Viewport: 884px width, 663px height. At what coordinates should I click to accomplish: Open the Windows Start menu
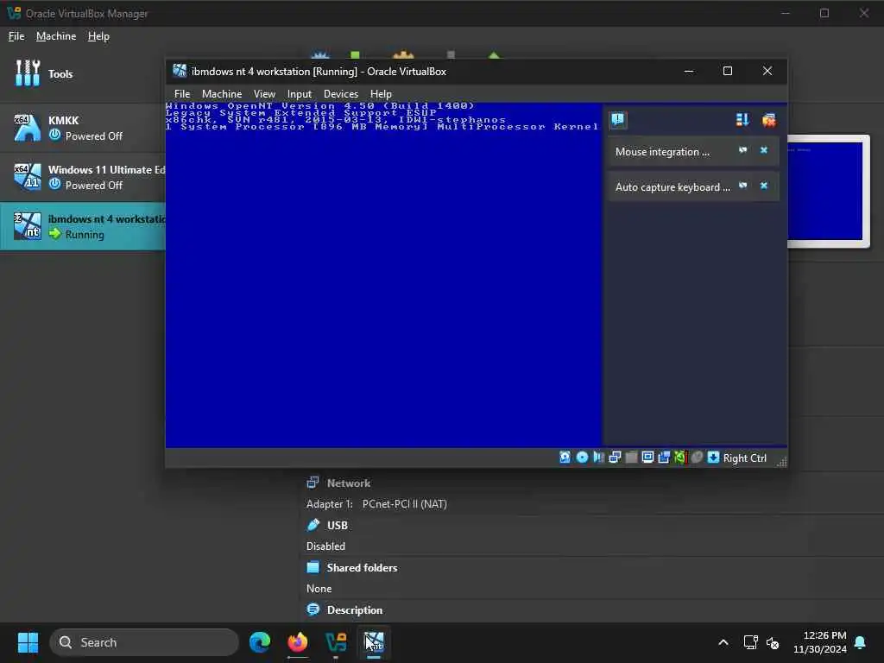click(28, 642)
